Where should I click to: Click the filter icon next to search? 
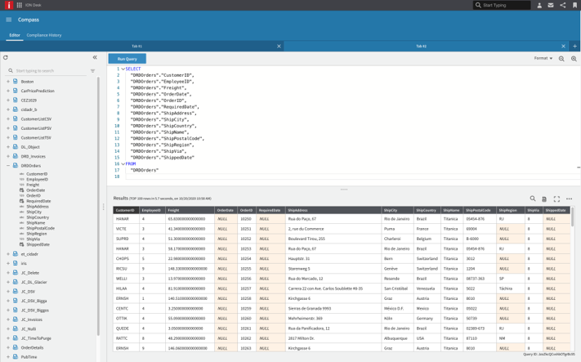click(x=92, y=71)
